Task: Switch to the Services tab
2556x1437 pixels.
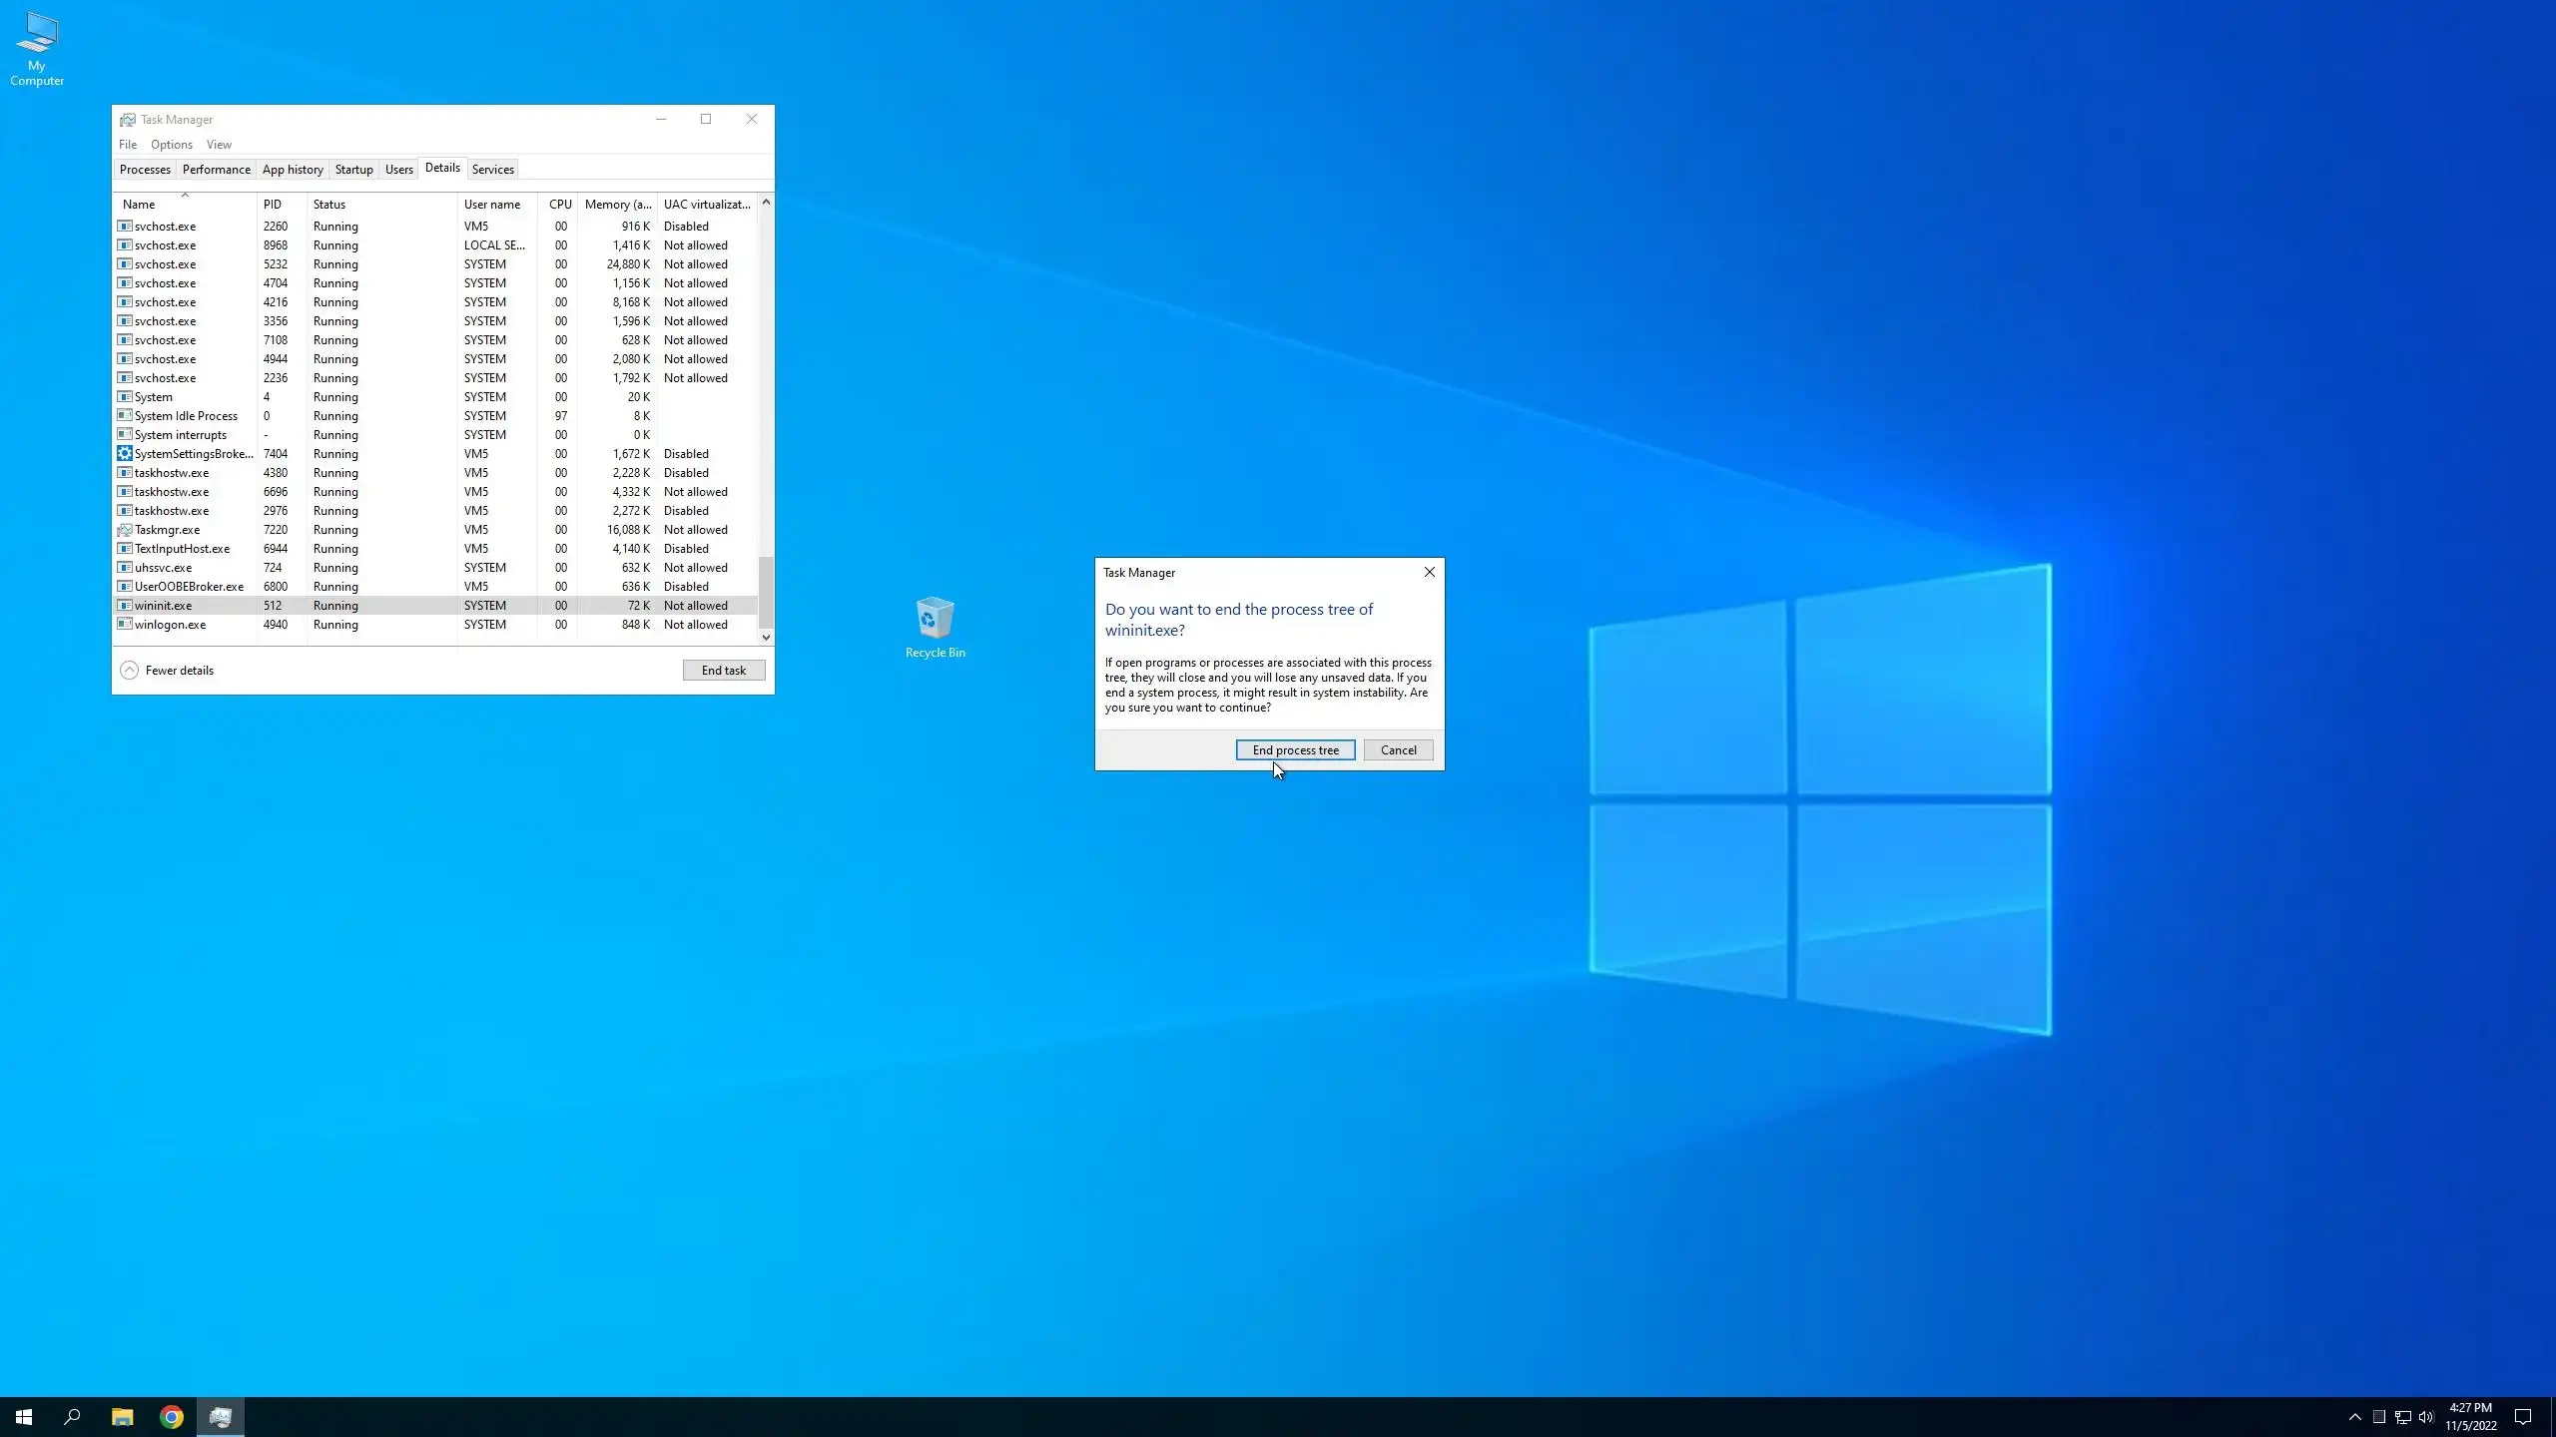Action: (x=492, y=170)
